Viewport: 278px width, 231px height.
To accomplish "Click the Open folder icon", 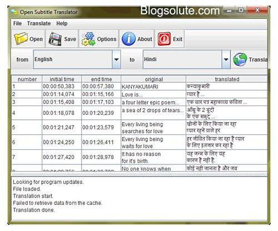I will [21, 38].
